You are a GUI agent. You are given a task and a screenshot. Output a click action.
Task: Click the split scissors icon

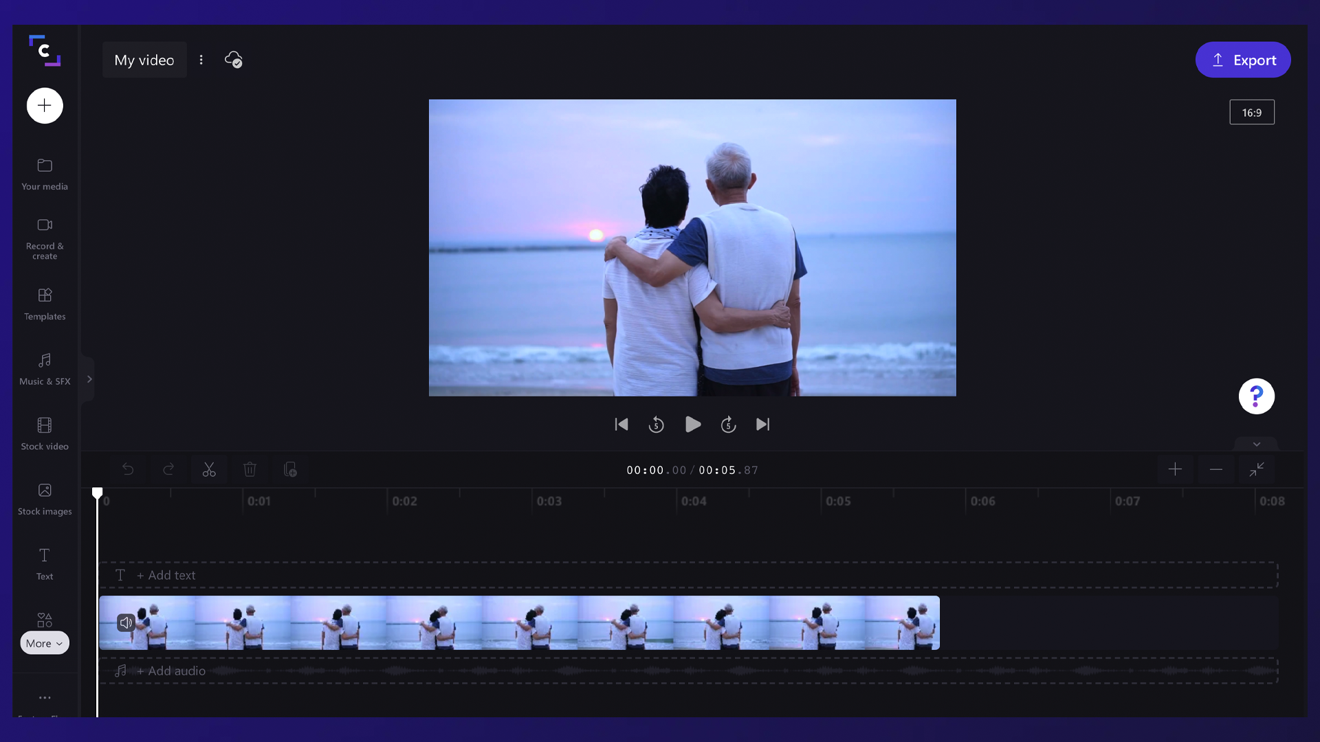[209, 470]
